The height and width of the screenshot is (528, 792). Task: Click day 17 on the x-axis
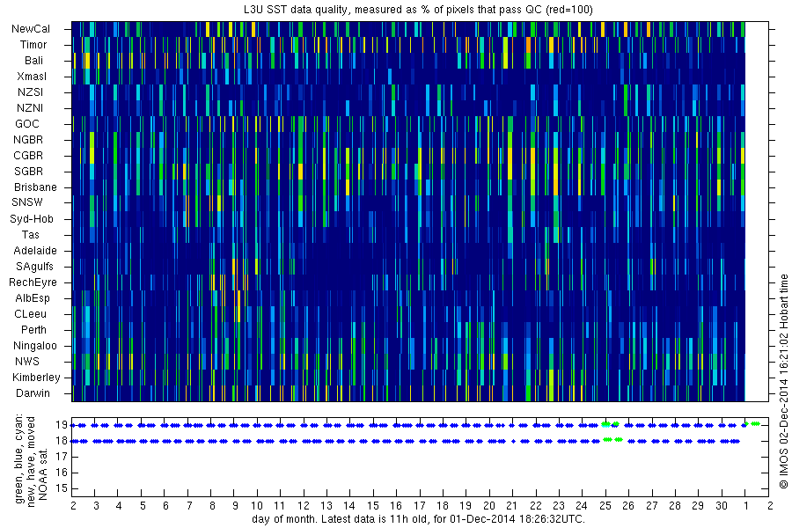click(x=419, y=506)
